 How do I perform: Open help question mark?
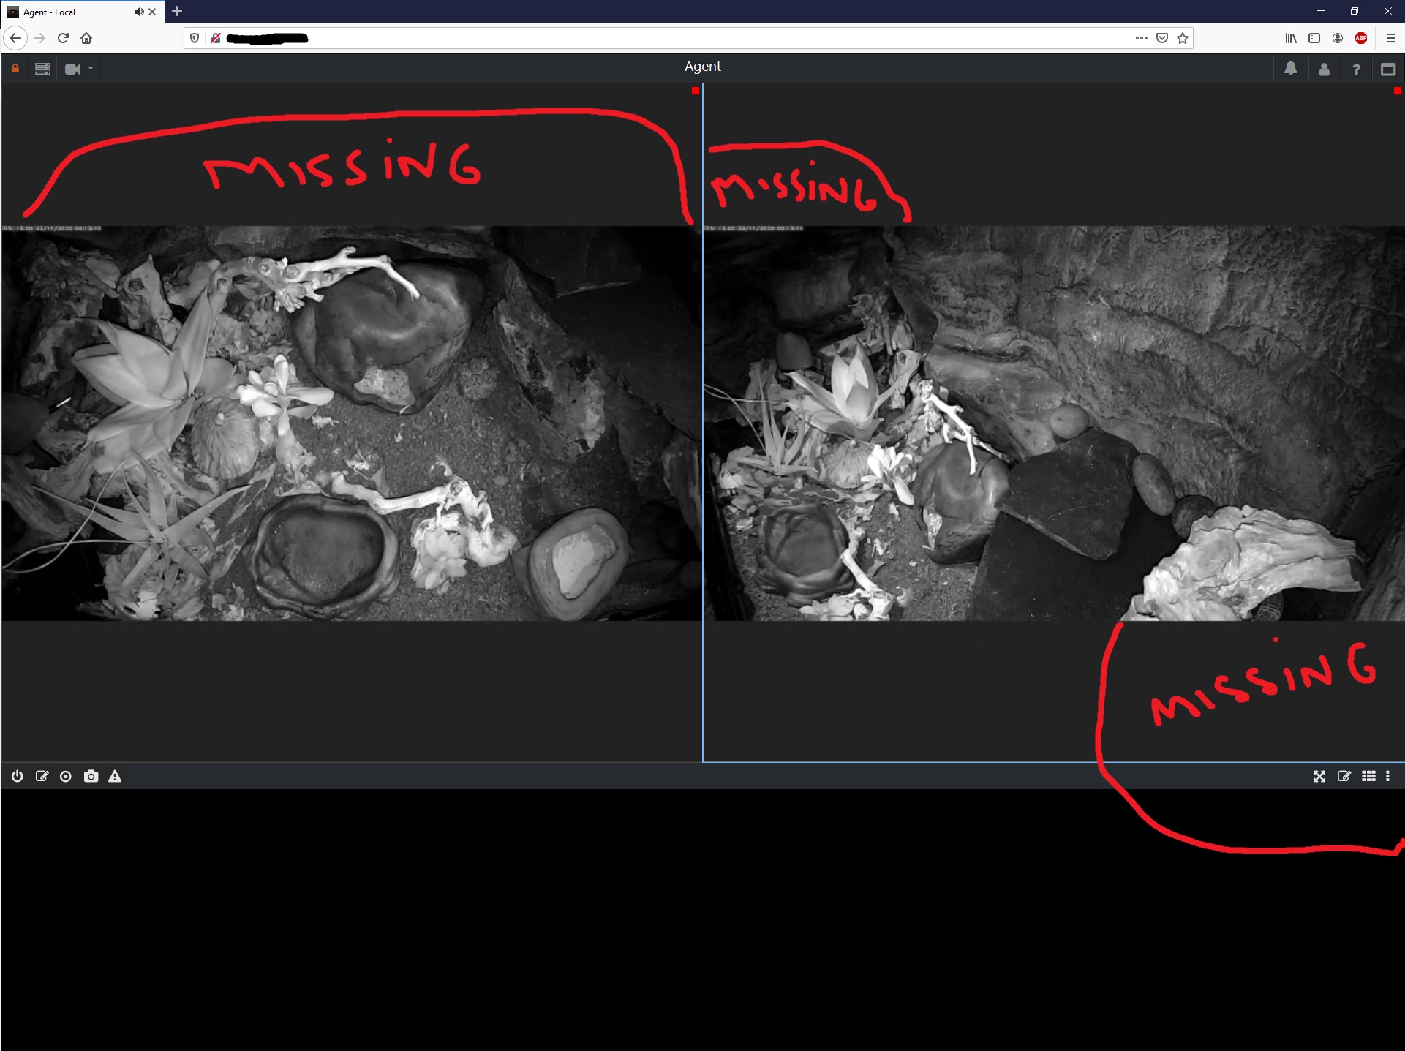pyautogui.click(x=1356, y=69)
